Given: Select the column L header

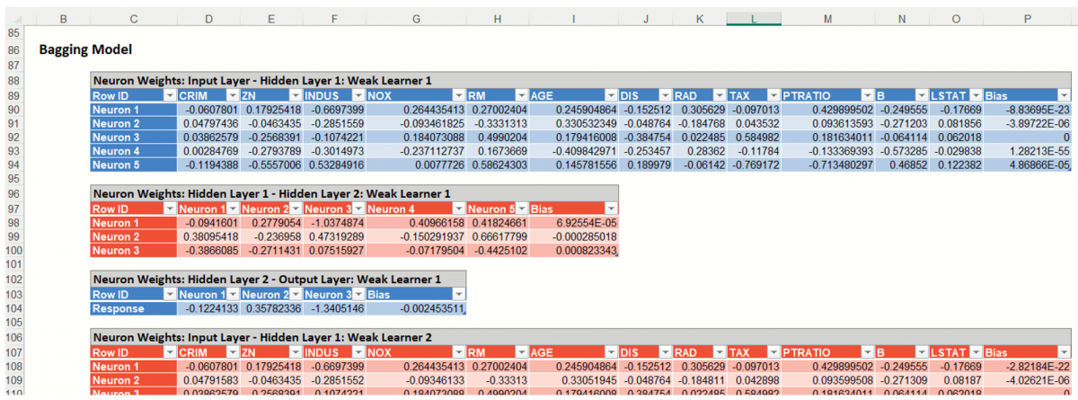Looking at the screenshot, I should pos(754,19).
